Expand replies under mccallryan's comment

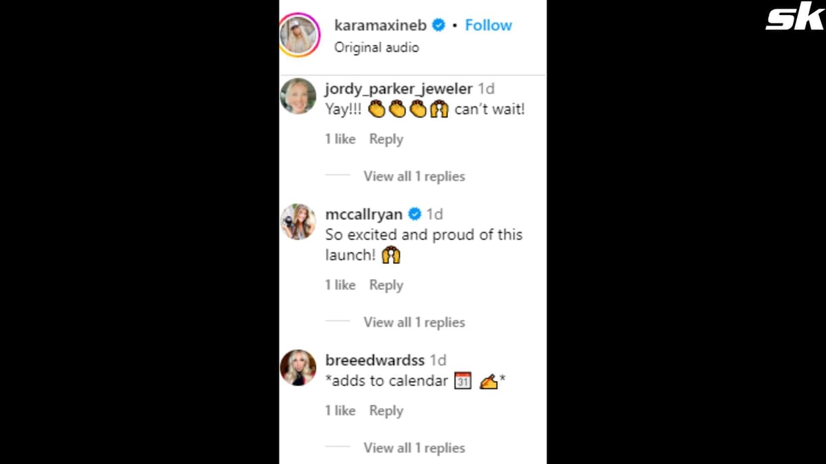click(x=414, y=322)
